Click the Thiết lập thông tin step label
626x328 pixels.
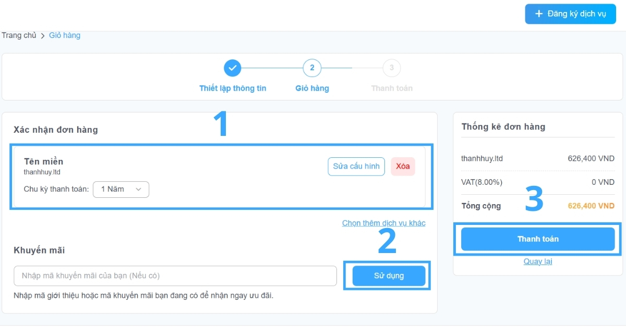click(233, 88)
